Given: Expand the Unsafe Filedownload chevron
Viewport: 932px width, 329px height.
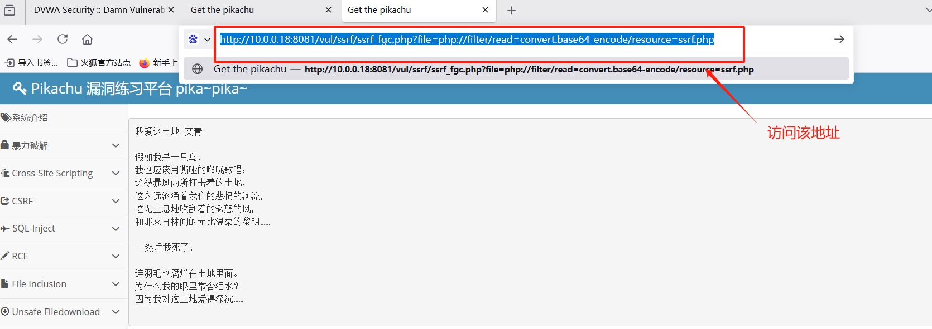Looking at the screenshot, I should tap(116, 312).
